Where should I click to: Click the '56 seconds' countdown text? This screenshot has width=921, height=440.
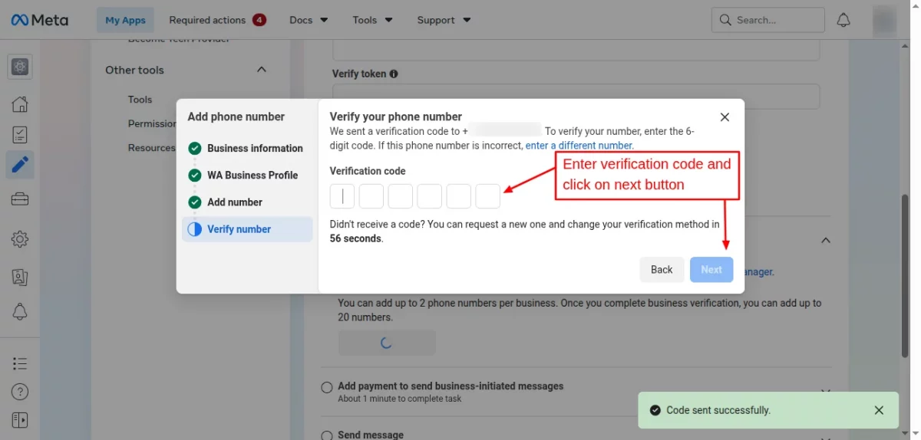(355, 238)
